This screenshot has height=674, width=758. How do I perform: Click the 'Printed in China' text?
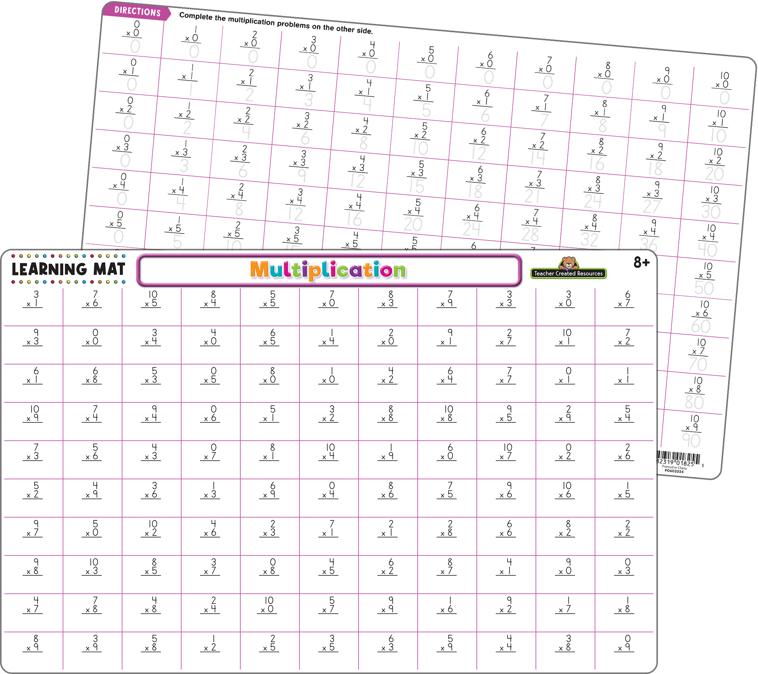(674, 468)
